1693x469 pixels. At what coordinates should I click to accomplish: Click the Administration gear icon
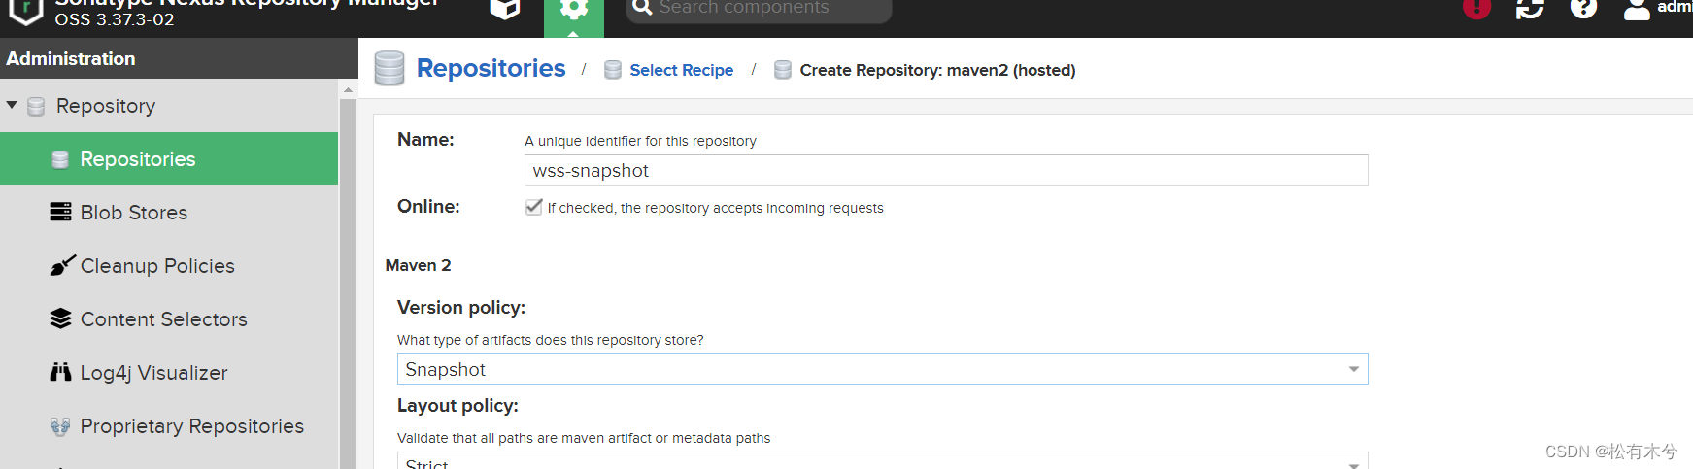click(x=574, y=10)
